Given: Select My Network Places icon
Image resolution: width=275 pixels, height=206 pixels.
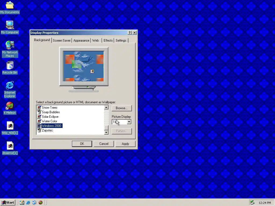Looking at the screenshot, I should coord(10,49).
